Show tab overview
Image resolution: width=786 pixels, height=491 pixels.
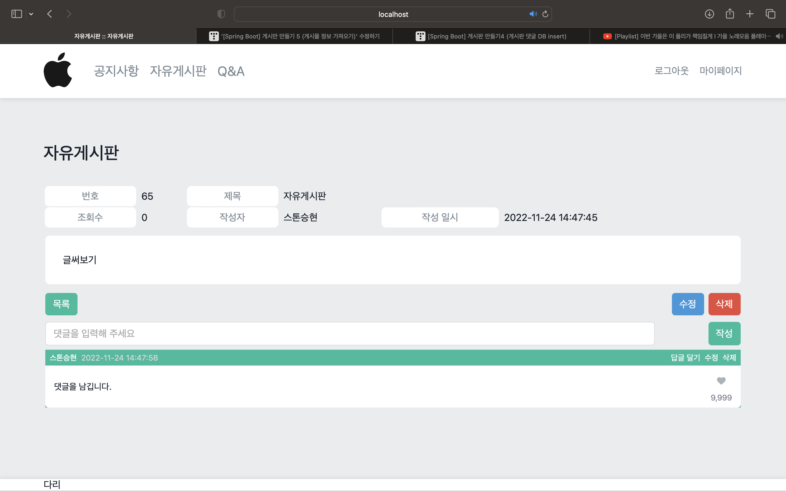tap(770, 14)
